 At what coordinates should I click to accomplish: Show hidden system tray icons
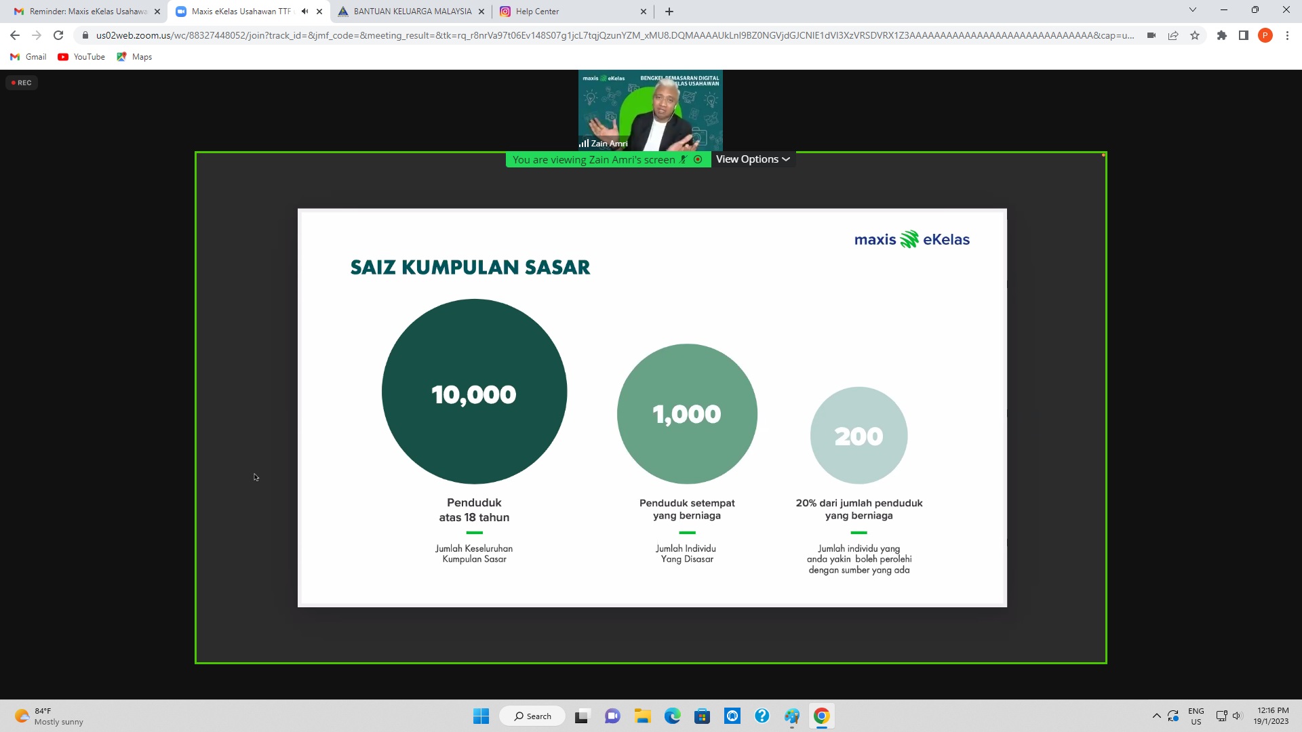point(1156,716)
